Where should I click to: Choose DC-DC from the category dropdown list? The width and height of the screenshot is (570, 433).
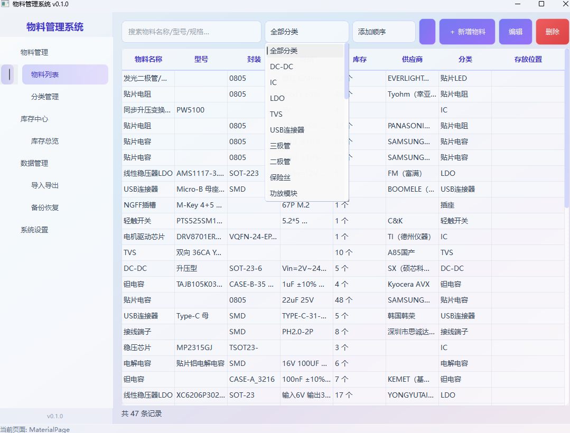point(282,67)
